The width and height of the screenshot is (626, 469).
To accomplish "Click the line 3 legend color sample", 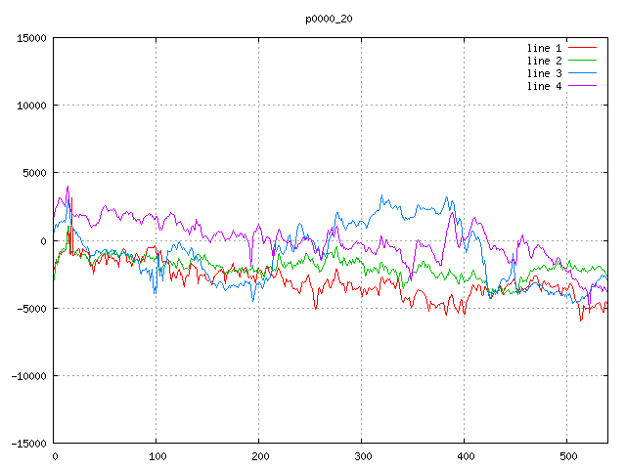I will [x=583, y=73].
